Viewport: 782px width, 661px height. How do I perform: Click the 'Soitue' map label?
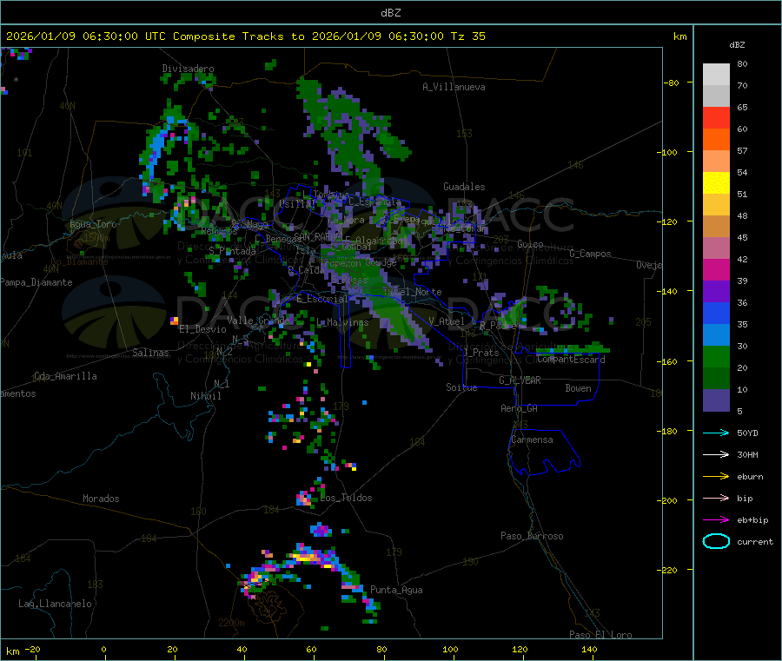click(461, 387)
